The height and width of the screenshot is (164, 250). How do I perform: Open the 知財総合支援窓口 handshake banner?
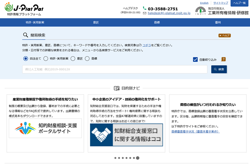127,135
